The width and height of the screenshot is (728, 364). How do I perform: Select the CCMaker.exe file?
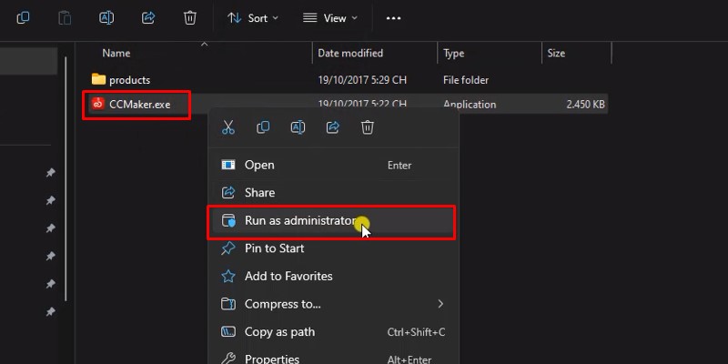tap(139, 105)
